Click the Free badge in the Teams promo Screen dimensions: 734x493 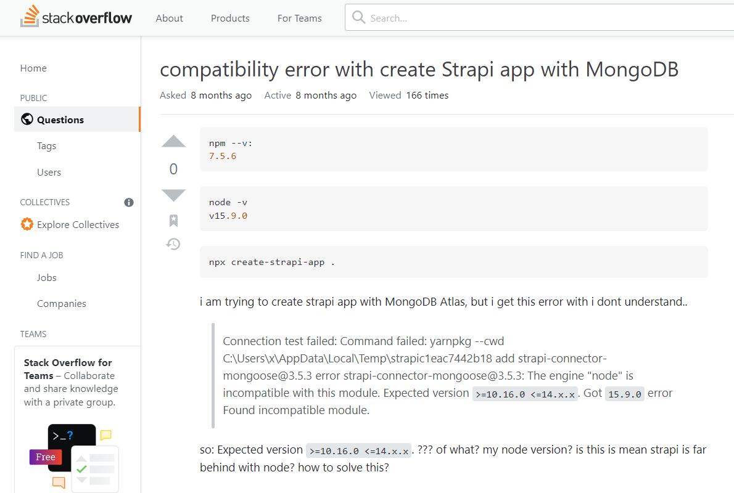[x=46, y=457]
